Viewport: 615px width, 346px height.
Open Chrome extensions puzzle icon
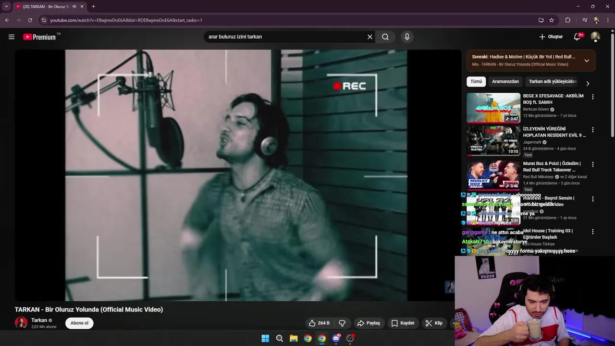[x=567, y=20]
